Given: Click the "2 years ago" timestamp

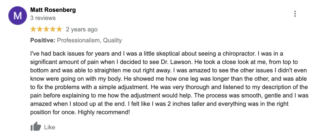Looking at the screenshot, I should [x=82, y=30].
